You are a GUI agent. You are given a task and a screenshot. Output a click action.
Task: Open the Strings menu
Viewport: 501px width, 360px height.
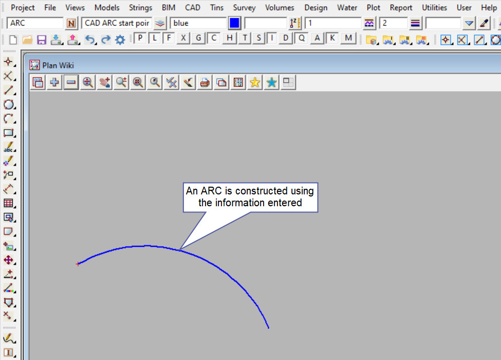tap(140, 8)
